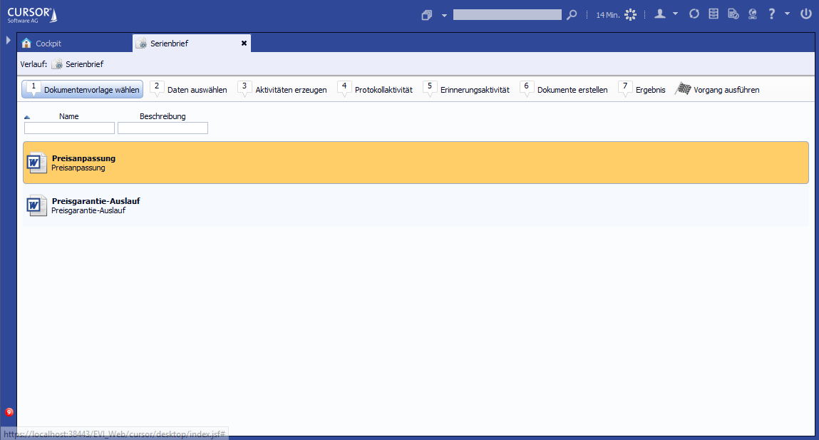Click the user profile icon

[660, 14]
